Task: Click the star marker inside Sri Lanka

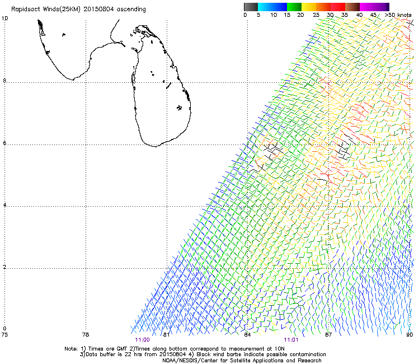Action: coord(179,108)
